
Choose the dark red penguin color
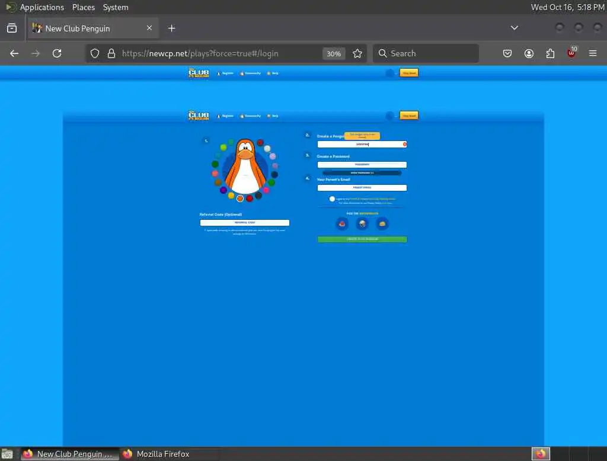260,142
